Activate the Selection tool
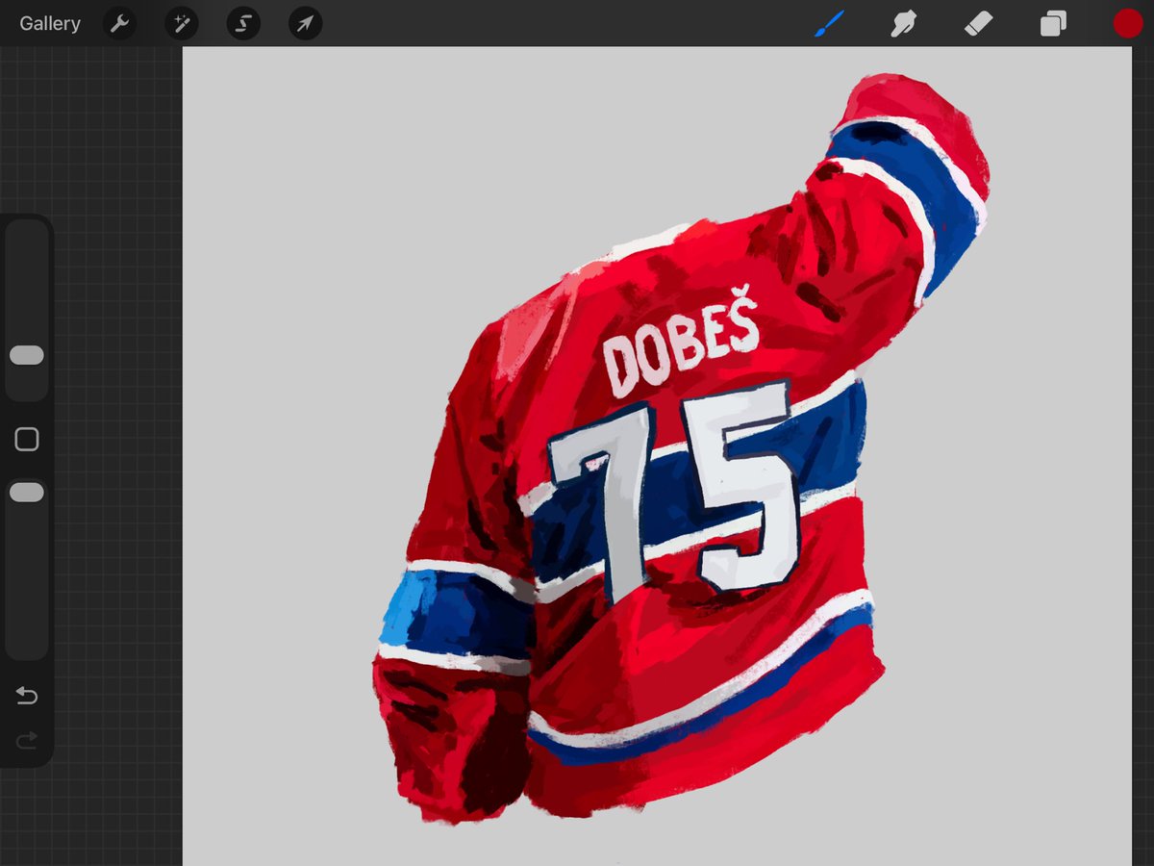Viewport: 1154px width, 866px height. tap(243, 24)
